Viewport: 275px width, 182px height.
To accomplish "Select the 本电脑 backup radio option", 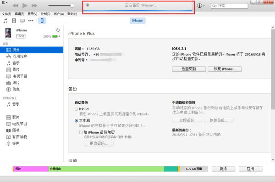I will coord(76,121).
